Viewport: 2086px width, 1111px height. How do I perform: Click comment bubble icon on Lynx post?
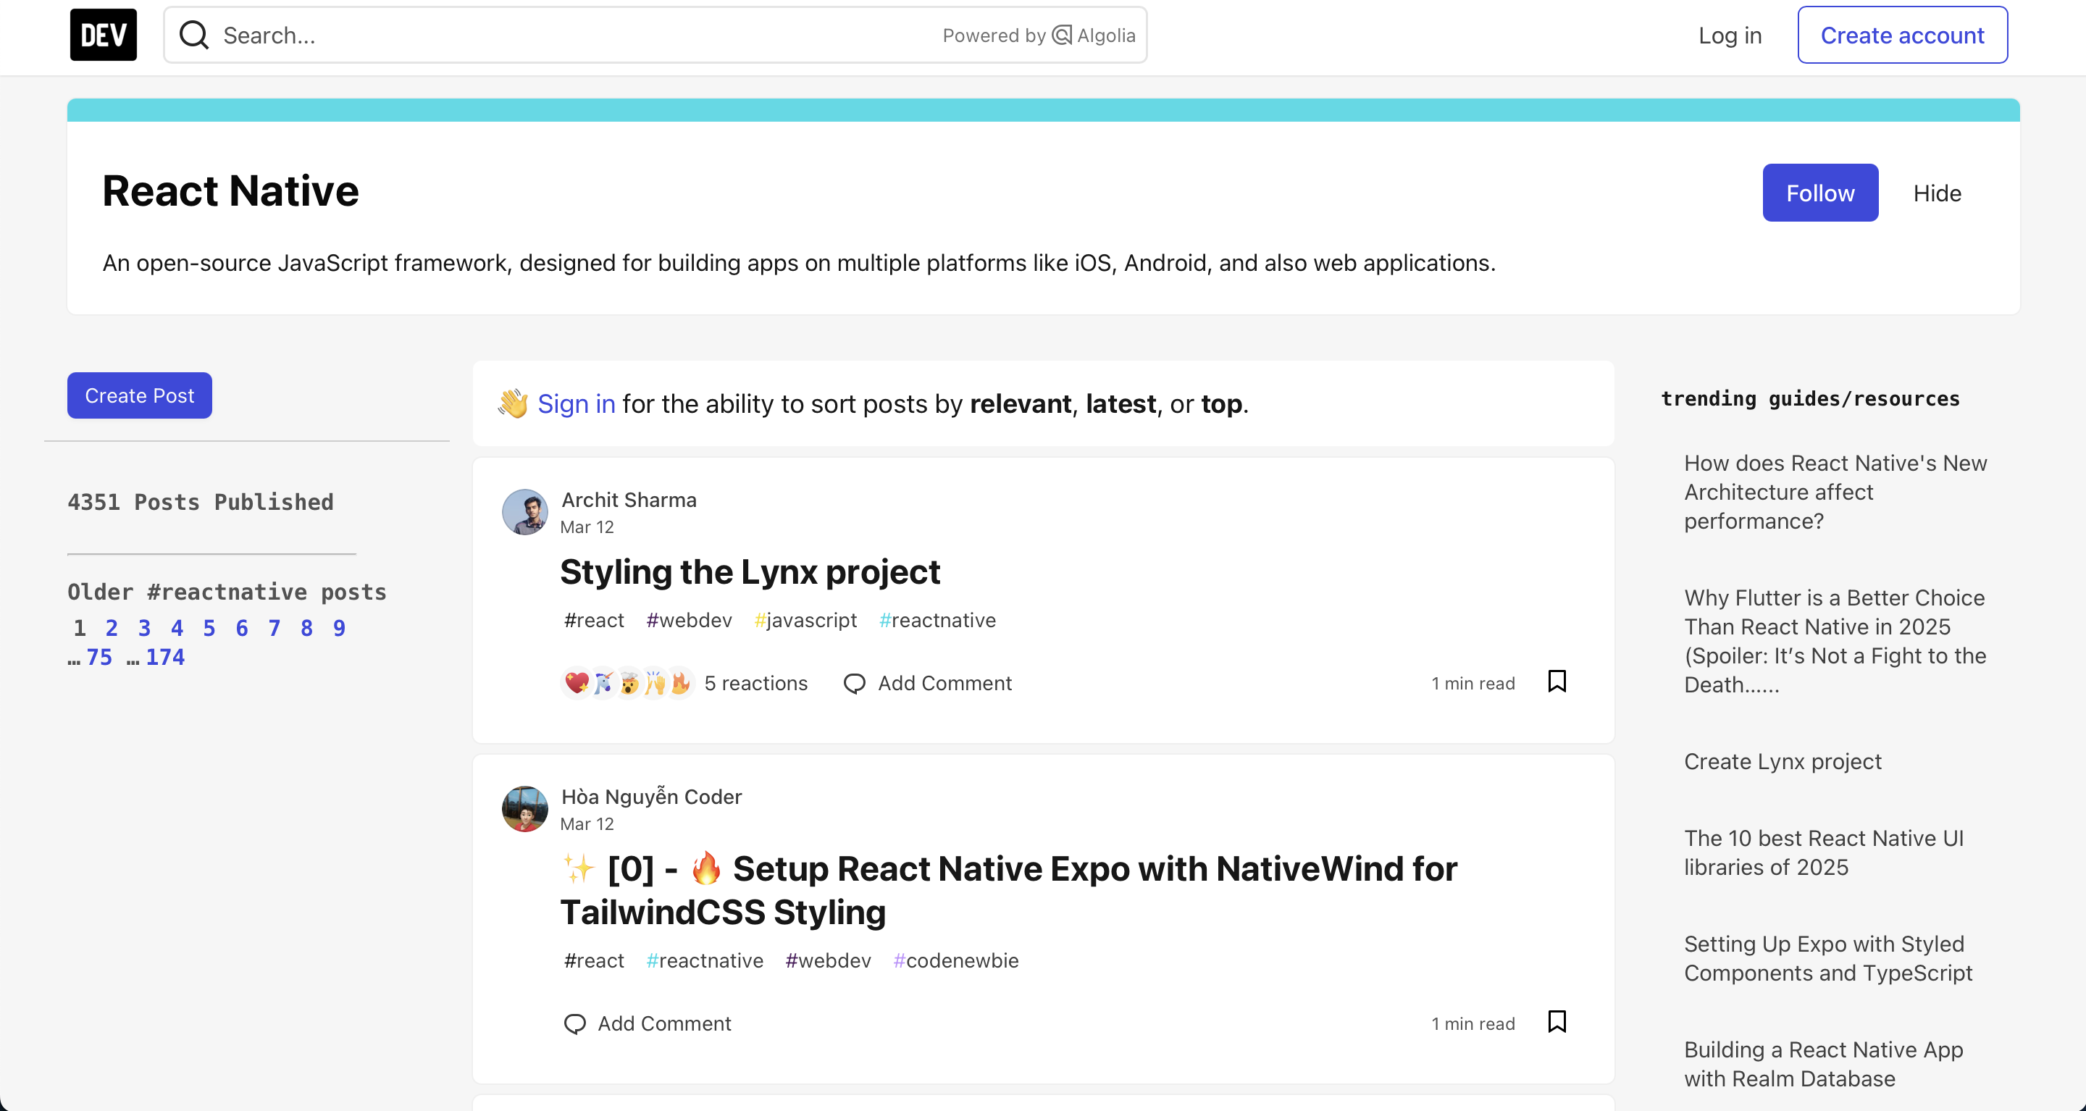pos(855,684)
